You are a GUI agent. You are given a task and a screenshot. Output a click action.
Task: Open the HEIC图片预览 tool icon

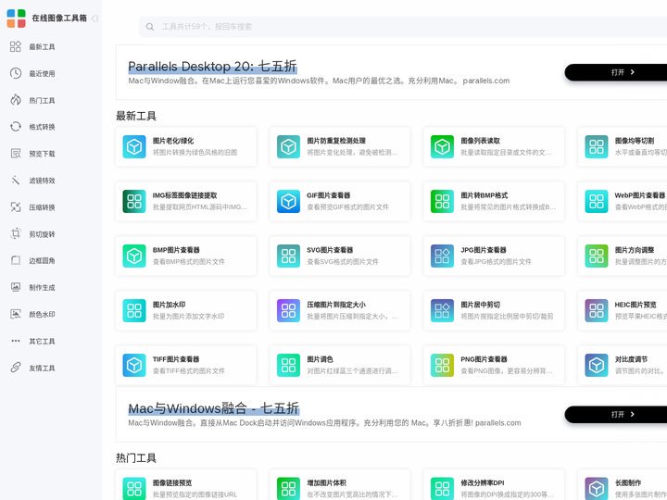point(597,310)
